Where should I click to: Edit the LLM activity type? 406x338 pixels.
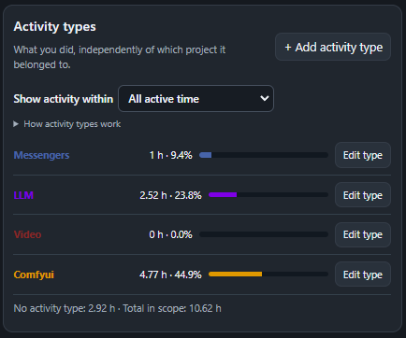point(363,195)
